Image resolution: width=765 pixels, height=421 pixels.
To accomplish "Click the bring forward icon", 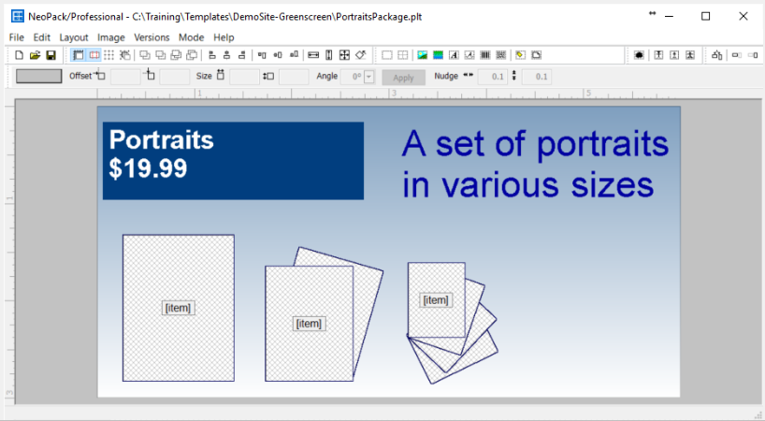I will pos(145,55).
